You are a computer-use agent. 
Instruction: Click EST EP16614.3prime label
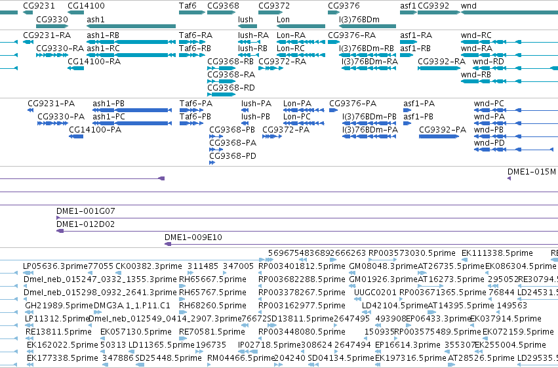coord(408,345)
